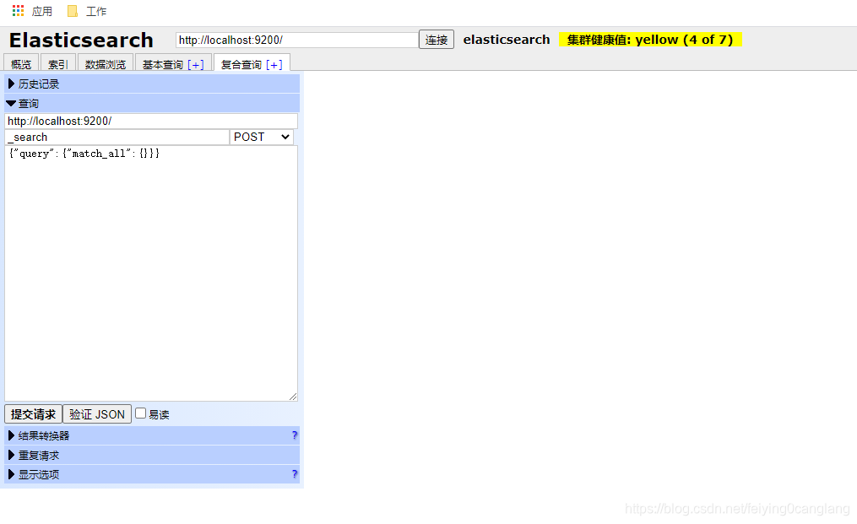Click the help question mark for 结果转换器
This screenshot has width=857, height=524.
(x=295, y=435)
